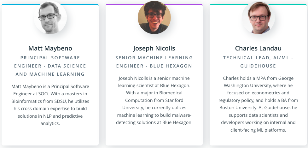
Task: Click the Technical Lead, AI/ML - Guidehouse title
Action: tap(258, 62)
